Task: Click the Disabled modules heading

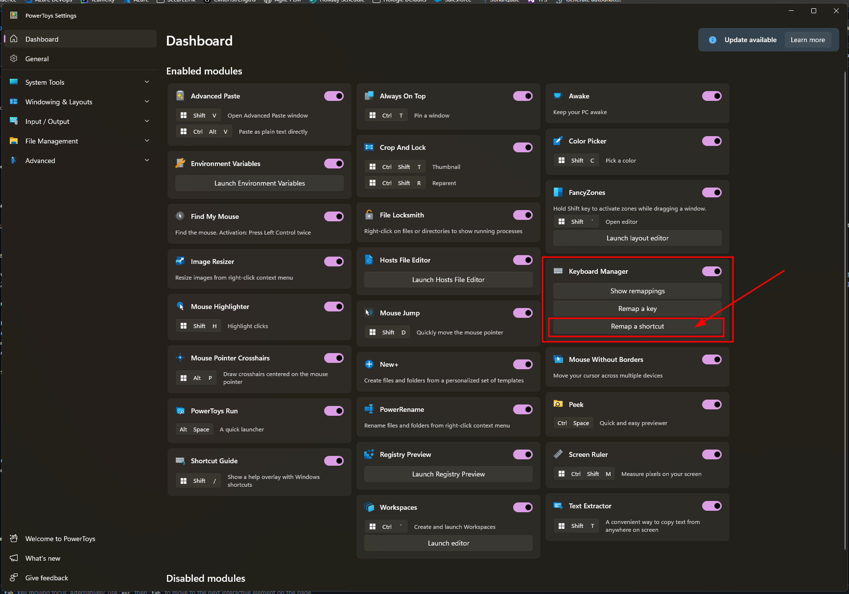Action: tap(206, 578)
